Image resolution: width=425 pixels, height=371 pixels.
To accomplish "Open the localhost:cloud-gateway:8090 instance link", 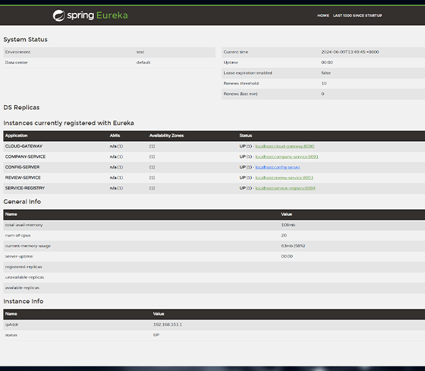I will [x=284, y=146].
